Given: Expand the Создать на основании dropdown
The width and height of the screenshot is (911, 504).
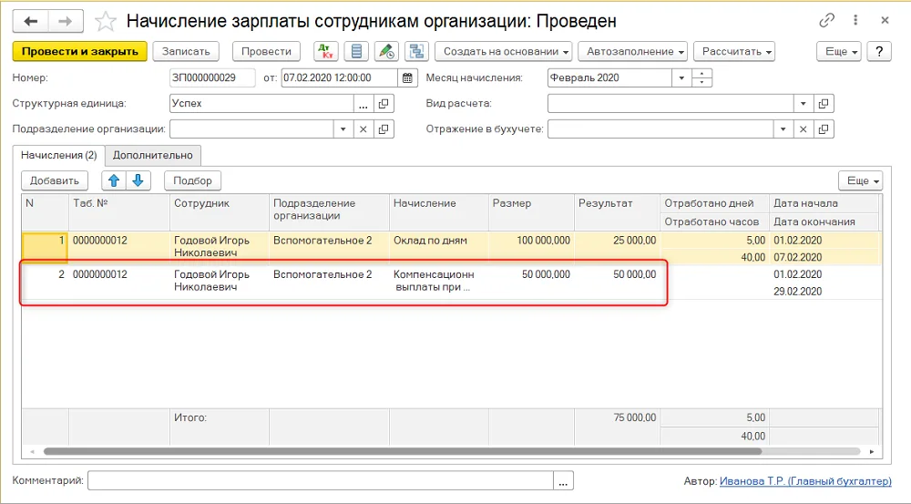Looking at the screenshot, I should pyautogui.click(x=503, y=51).
